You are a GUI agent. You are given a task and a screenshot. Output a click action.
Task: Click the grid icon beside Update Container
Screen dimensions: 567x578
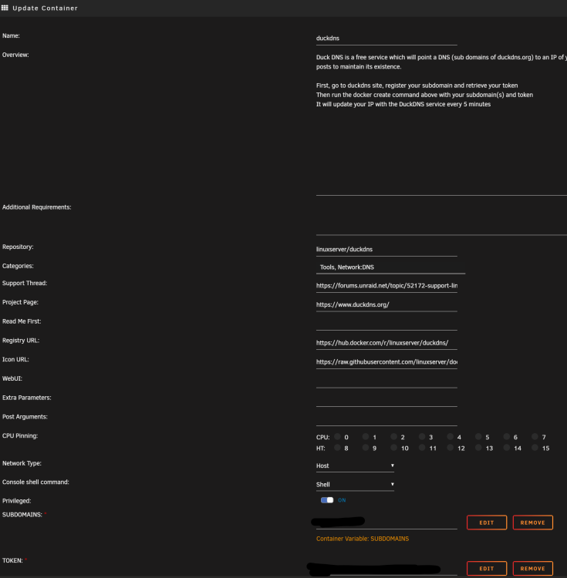5,8
